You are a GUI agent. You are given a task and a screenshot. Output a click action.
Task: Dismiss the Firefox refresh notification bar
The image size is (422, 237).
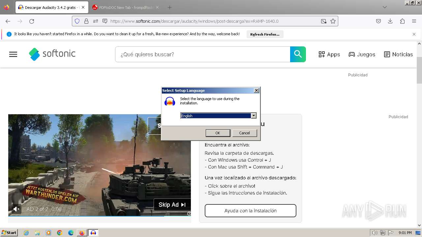[414, 34]
